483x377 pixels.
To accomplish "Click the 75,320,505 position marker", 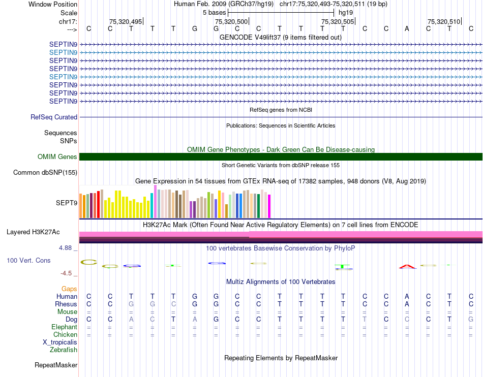I will (x=338, y=21).
